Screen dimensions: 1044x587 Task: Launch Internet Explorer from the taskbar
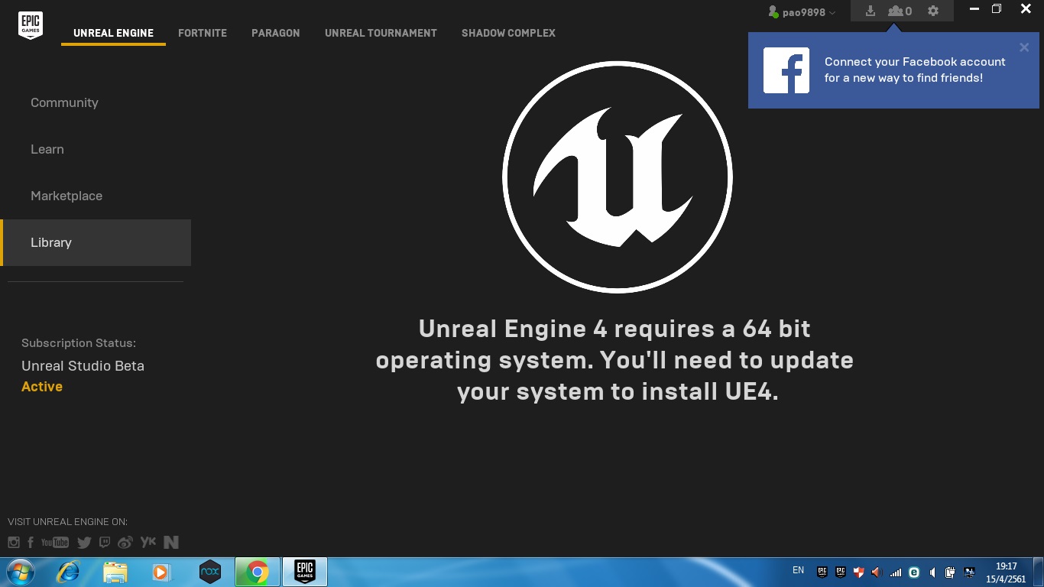coord(68,572)
